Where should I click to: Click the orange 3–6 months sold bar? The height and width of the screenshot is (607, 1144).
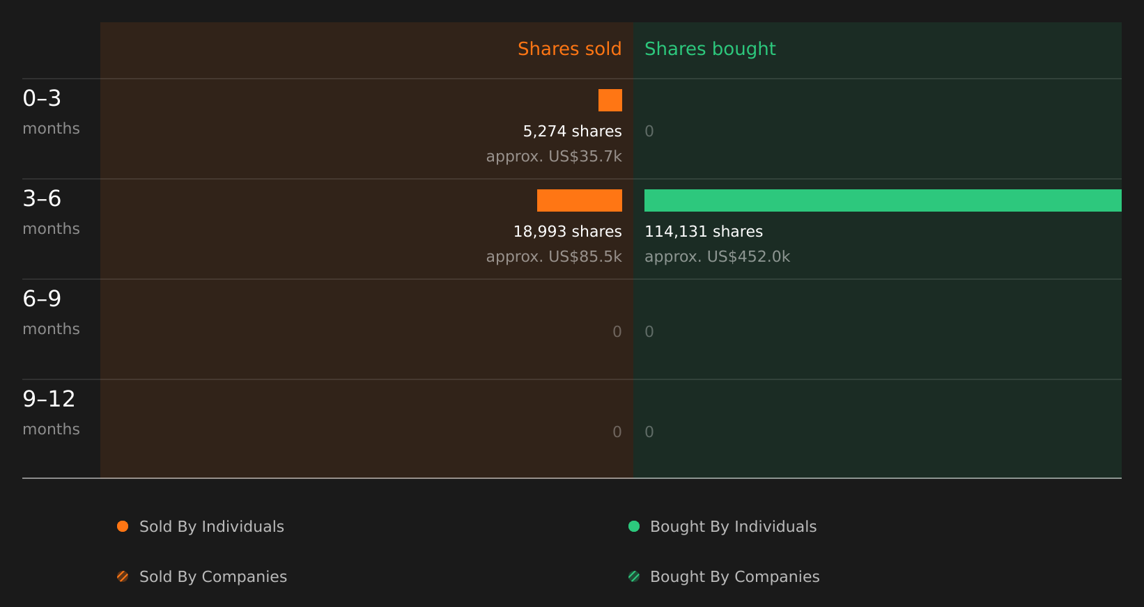pyautogui.click(x=580, y=200)
